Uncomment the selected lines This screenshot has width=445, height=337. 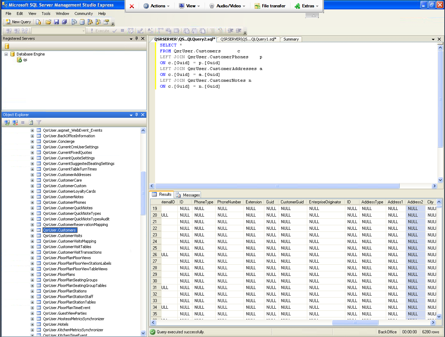pyautogui.click(x=220, y=31)
